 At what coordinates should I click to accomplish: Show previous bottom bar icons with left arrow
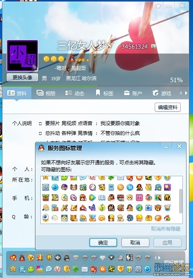[x=156, y=258]
